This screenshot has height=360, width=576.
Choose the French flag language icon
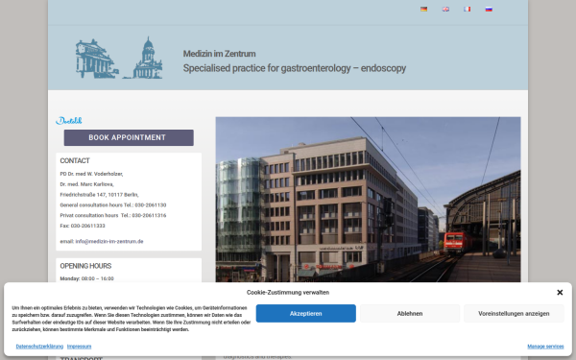coord(467,10)
